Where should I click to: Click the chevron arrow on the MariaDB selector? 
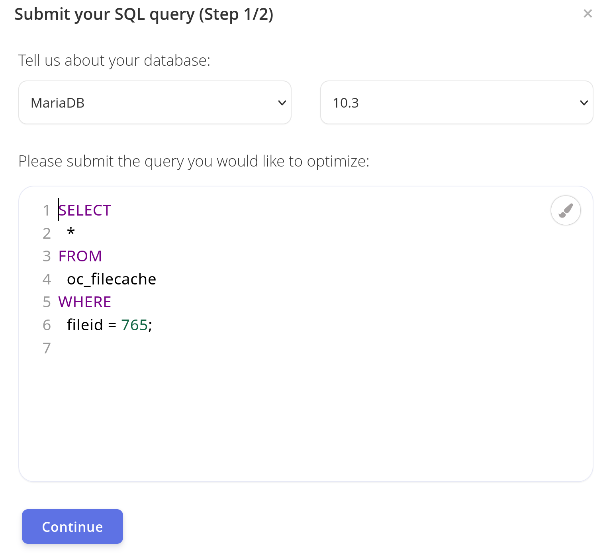pos(282,103)
